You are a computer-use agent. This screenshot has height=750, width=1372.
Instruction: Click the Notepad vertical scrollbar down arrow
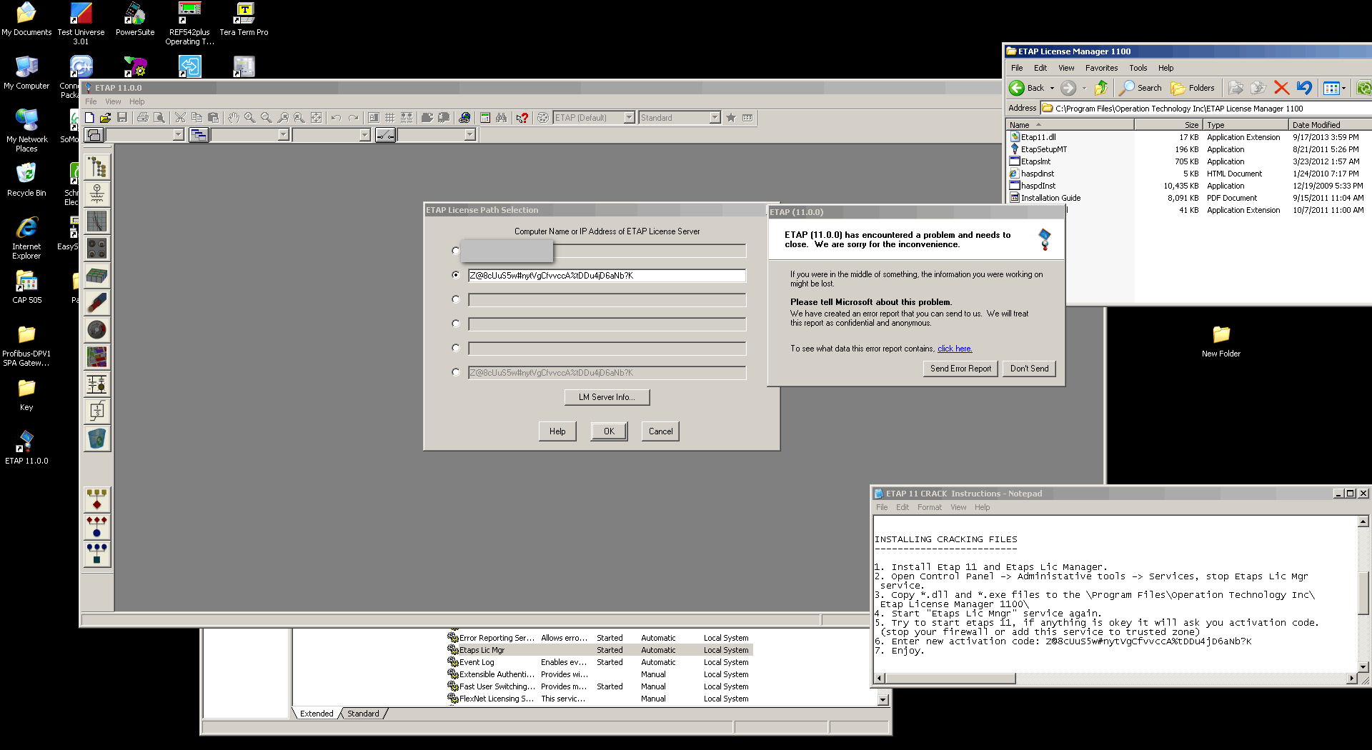[1363, 667]
